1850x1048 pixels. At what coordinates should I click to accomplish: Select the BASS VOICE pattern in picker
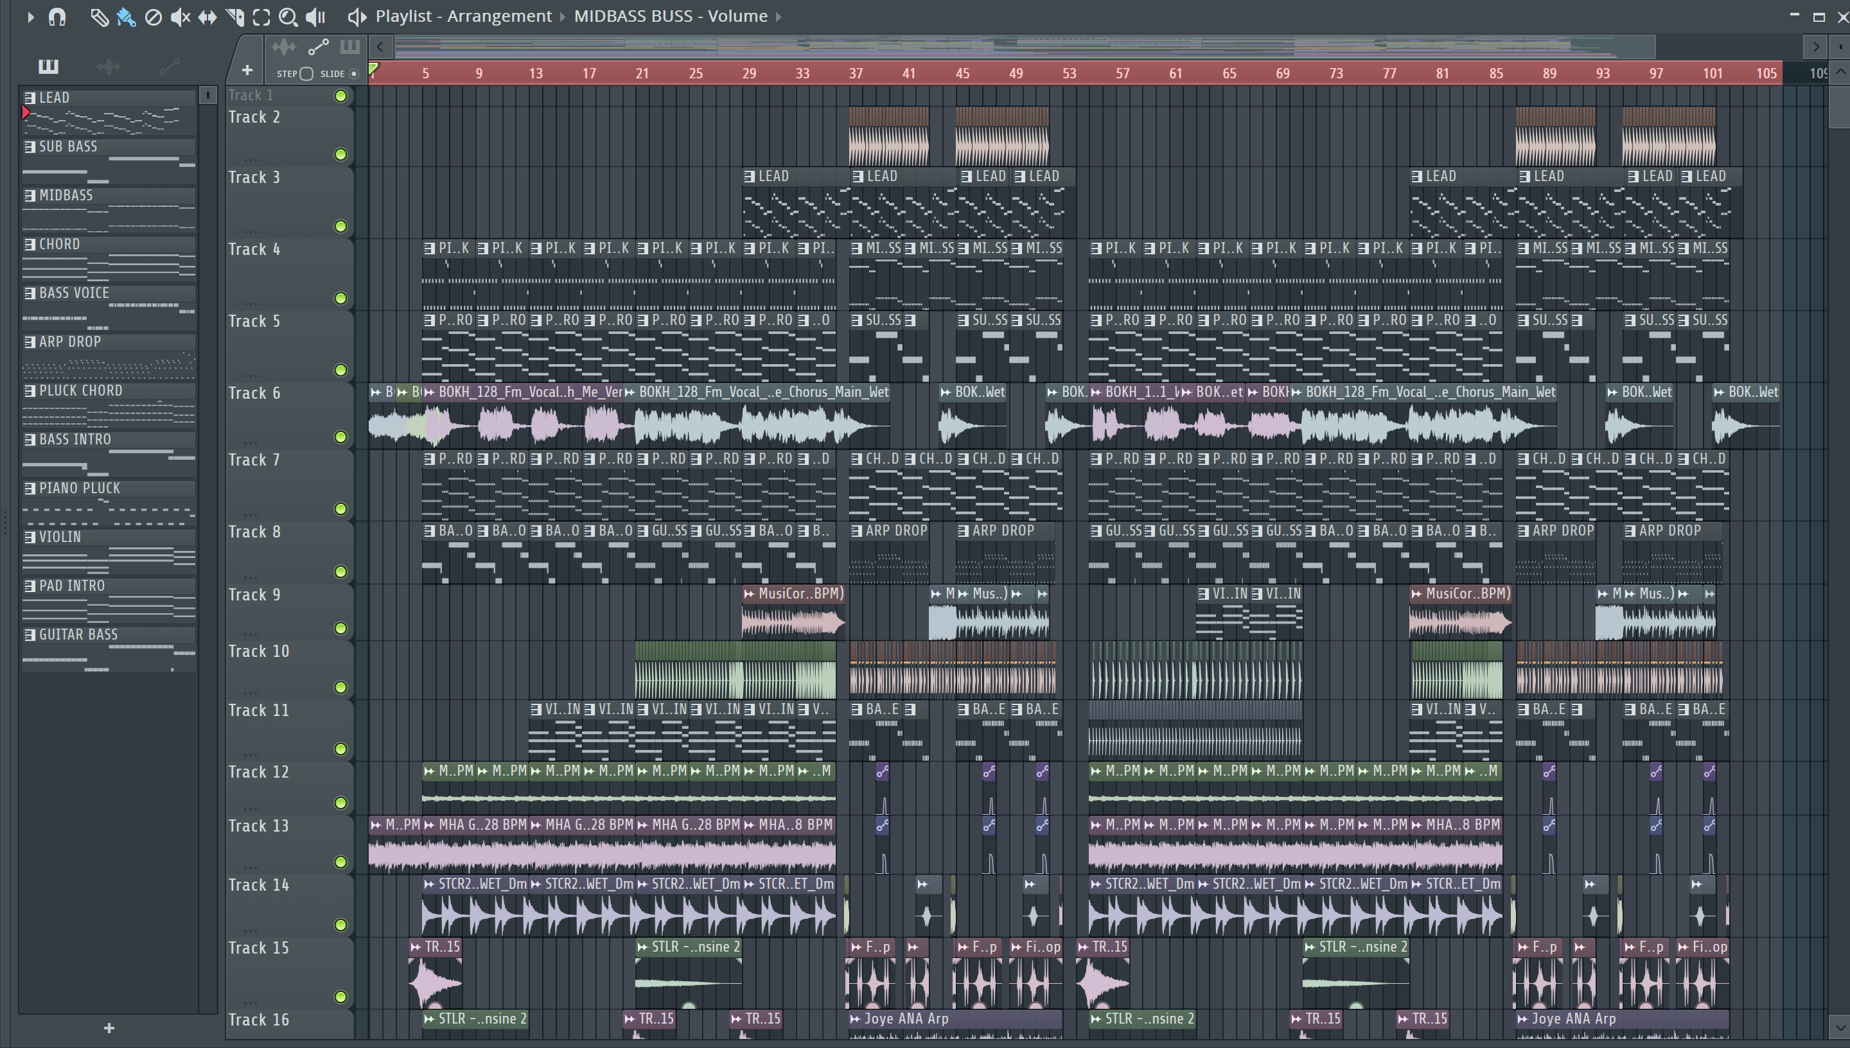(x=109, y=308)
